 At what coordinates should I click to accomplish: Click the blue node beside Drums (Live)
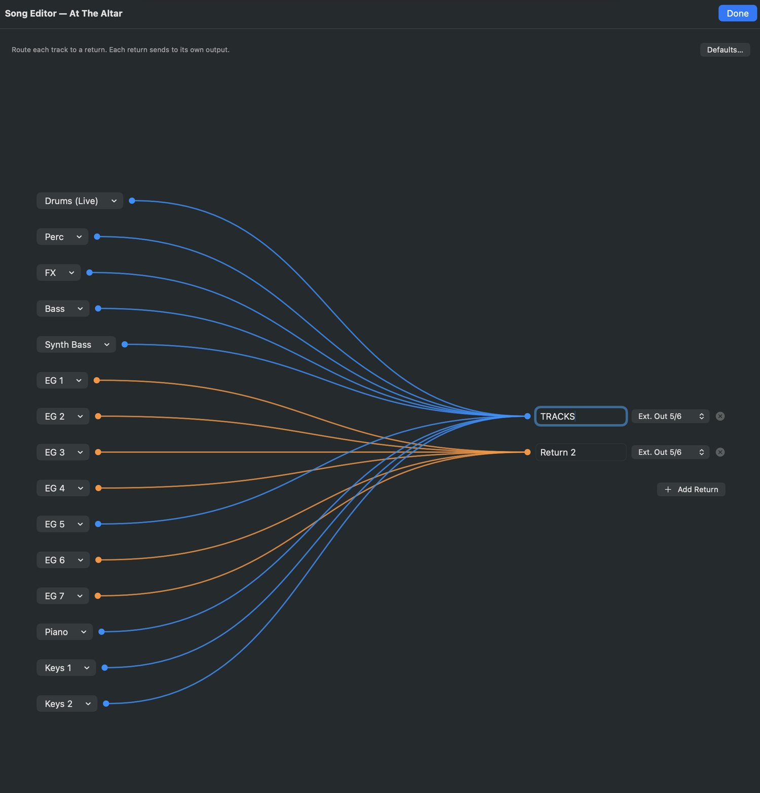(132, 201)
